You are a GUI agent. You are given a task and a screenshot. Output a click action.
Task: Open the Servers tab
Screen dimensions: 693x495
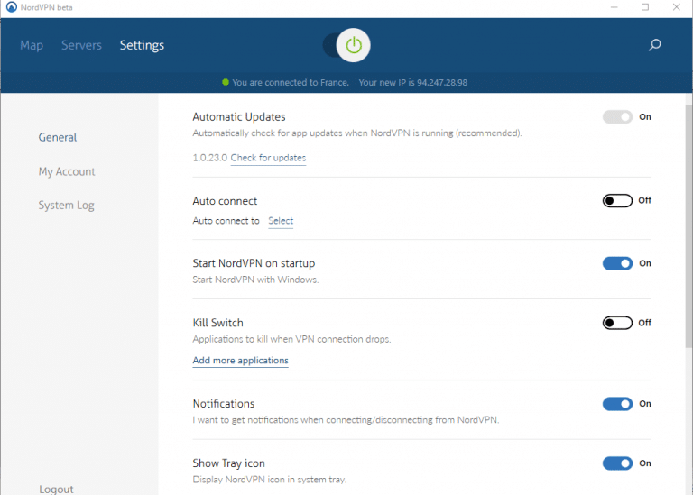[81, 45]
